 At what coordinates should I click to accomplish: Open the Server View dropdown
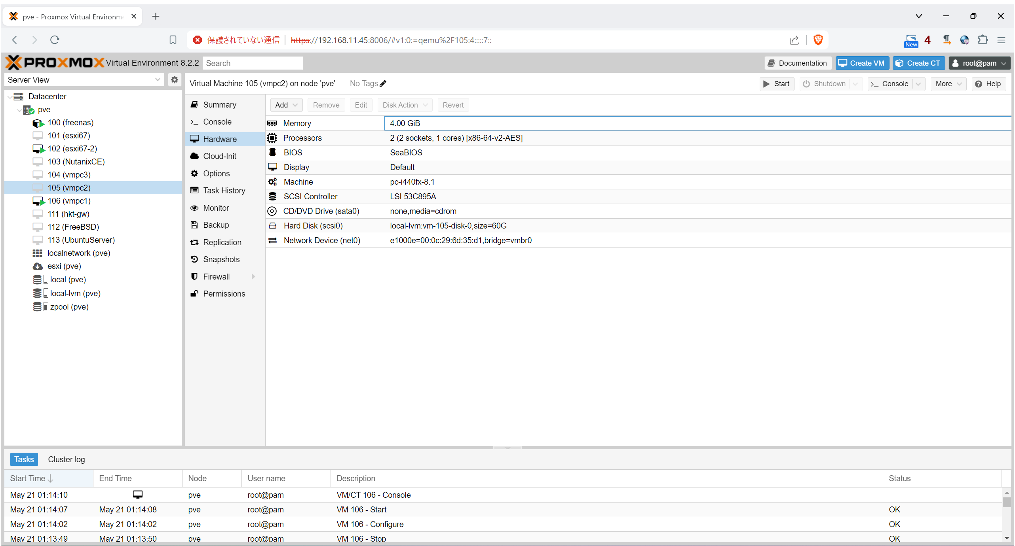[158, 80]
